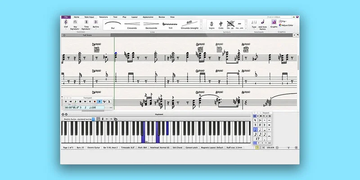Switch to the Note Input tab
Image resolution: width=360 pixels, height=180 pixels.
[x=89, y=17]
